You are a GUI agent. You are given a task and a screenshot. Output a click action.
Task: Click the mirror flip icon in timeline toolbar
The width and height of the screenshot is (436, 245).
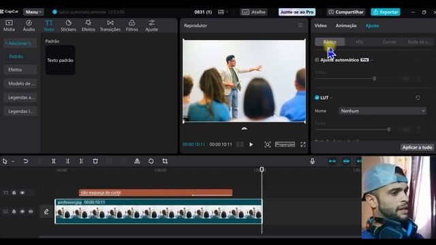pyautogui.click(x=137, y=161)
